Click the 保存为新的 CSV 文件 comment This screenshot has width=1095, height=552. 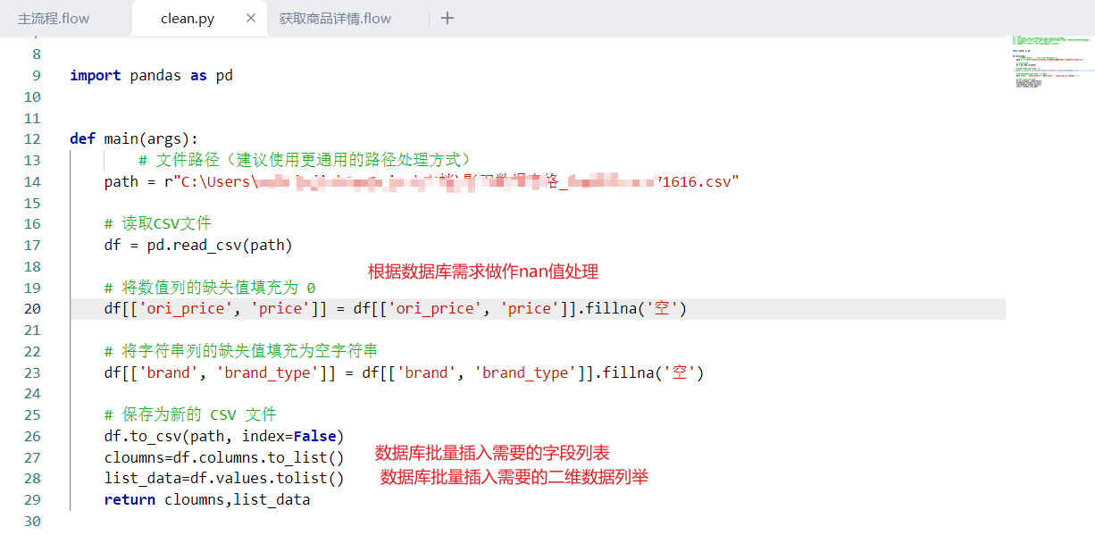190,415
